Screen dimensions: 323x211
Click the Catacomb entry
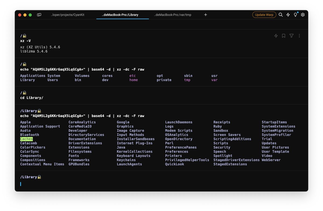point(29,143)
